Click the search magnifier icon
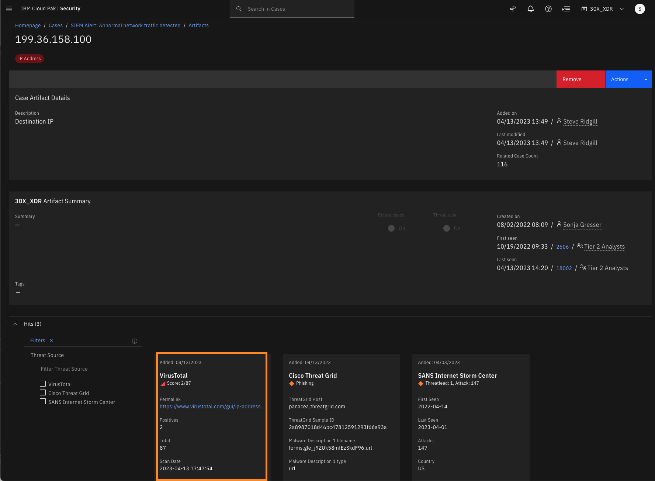 click(x=239, y=9)
